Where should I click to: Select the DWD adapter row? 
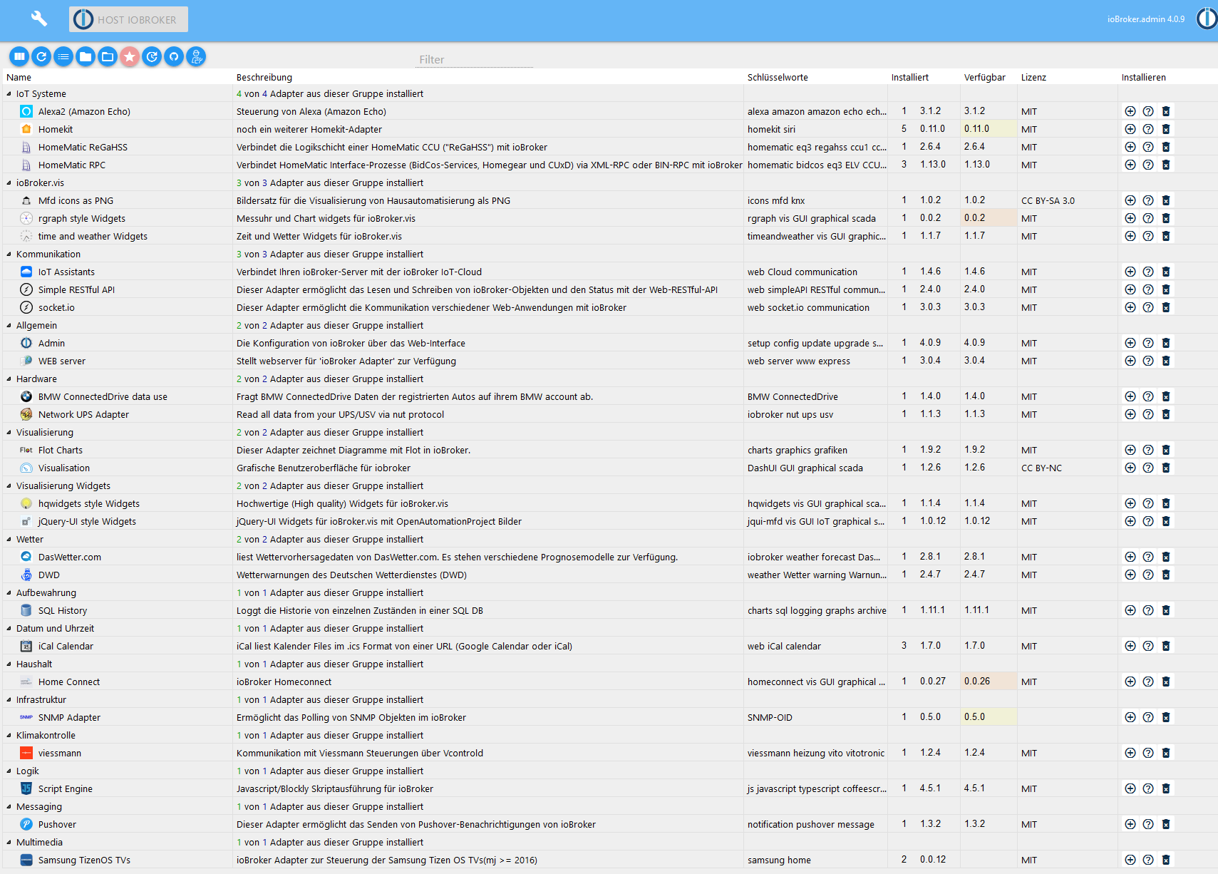point(609,575)
